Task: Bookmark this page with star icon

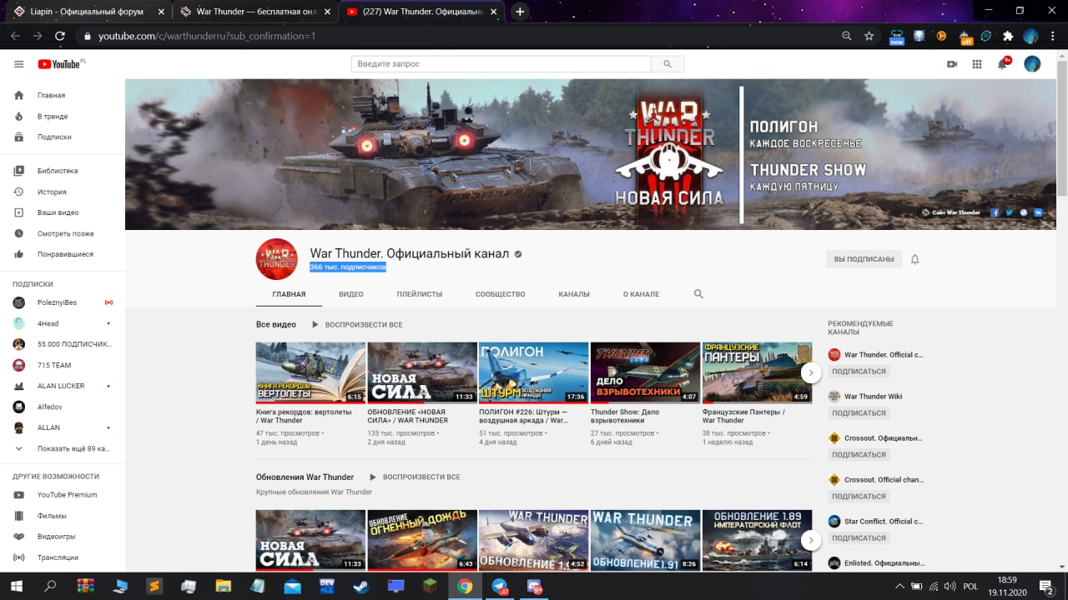Action: [869, 36]
